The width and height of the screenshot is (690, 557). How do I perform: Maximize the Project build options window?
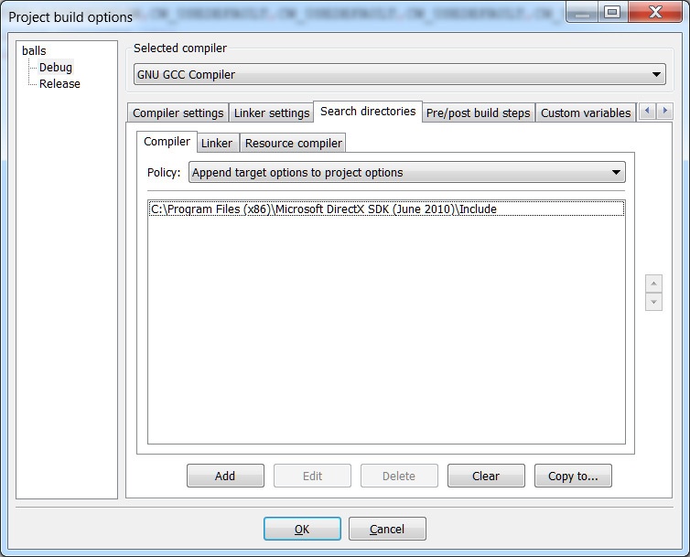pos(612,12)
